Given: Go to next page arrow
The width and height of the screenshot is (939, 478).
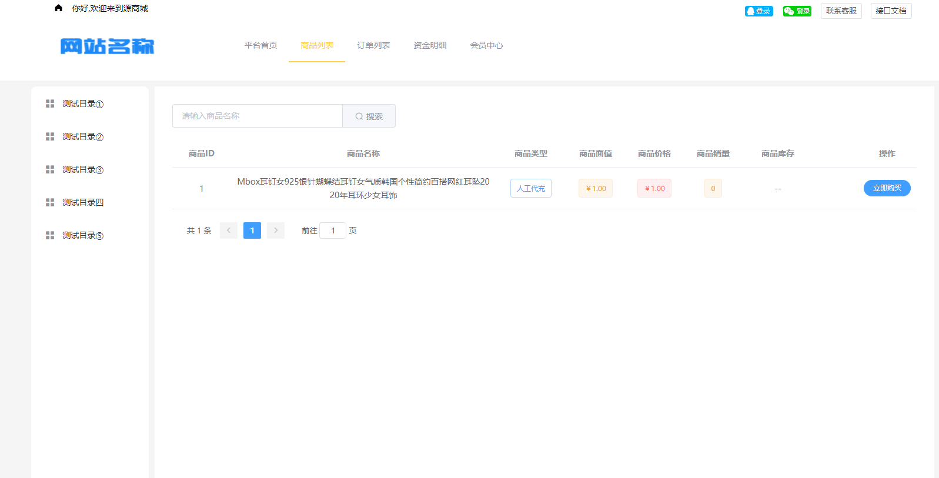Looking at the screenshot, I should pos(276,230).
